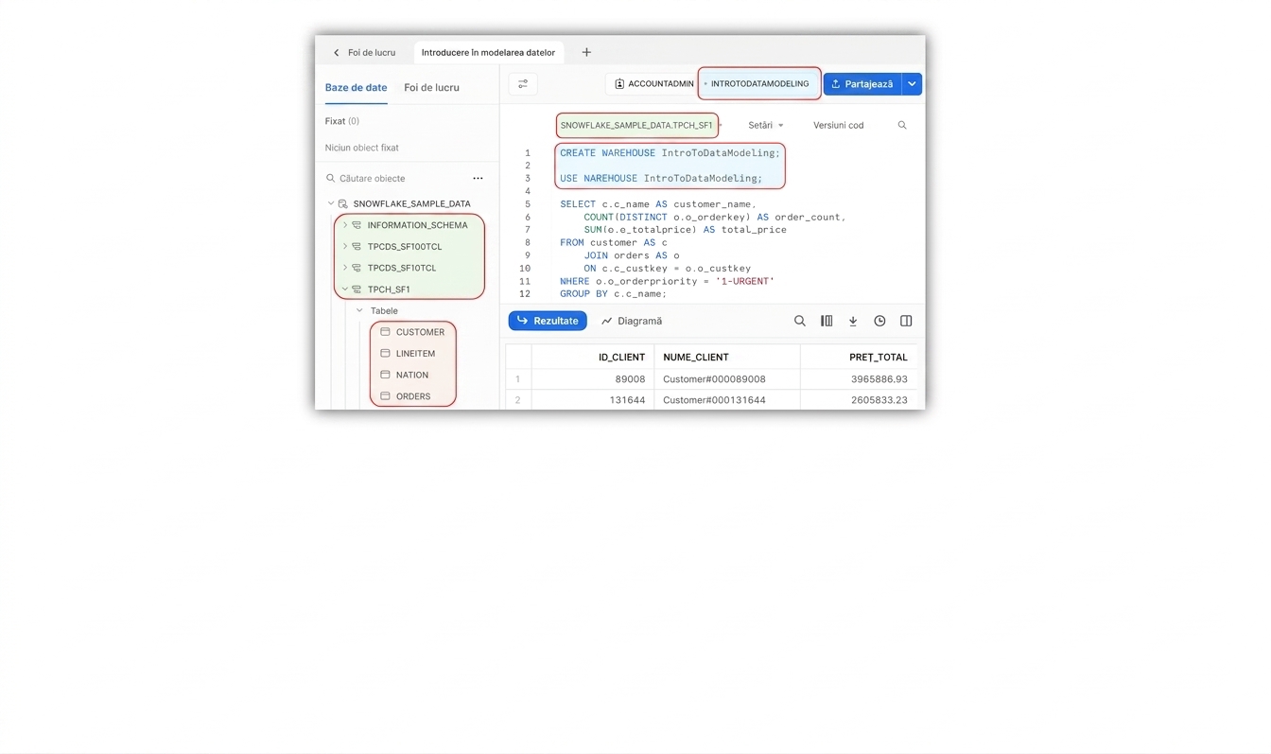Screen dimensions: 1271x754
Task: Collapse the SNOWFLAKE_SAMPLE_DATA database
Action: (x=331, y=203)
